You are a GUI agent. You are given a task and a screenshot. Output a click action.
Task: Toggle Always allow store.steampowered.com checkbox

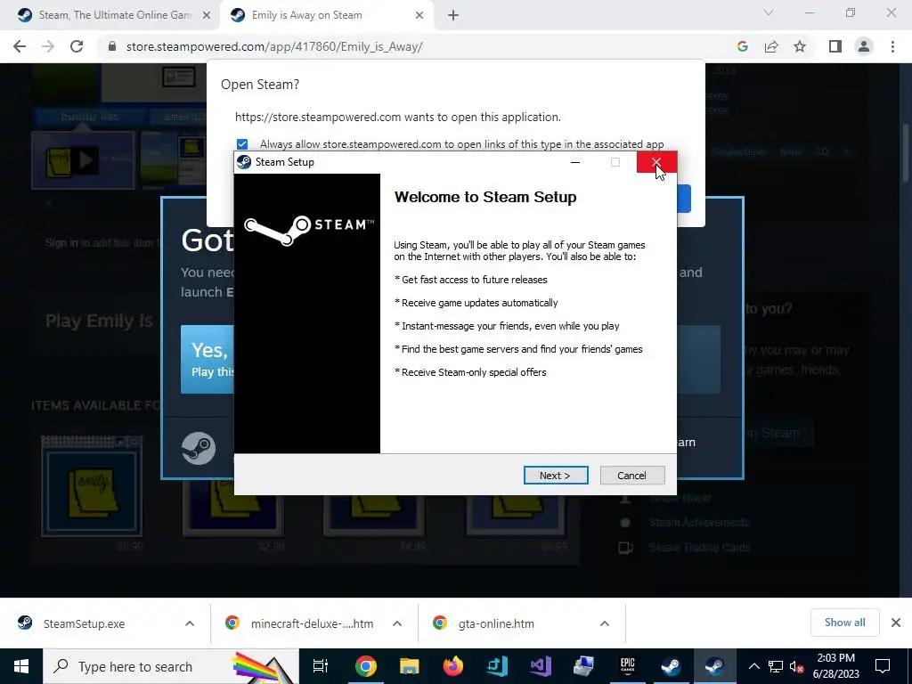click(242, 143)
